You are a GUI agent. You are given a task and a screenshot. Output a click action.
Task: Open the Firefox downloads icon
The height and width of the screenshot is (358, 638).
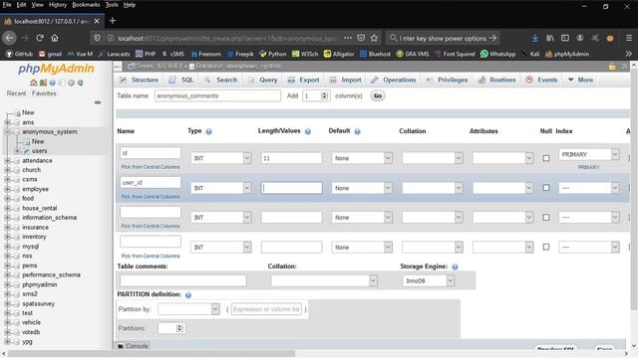point(535,38)
